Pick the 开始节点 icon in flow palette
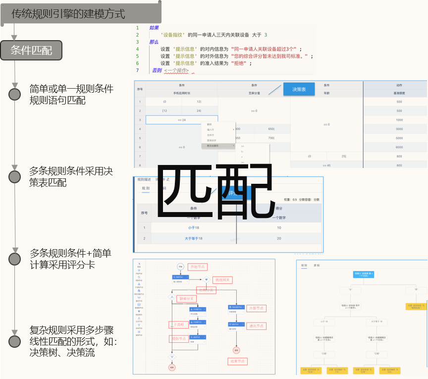This screenshot has height=379, width=428. pos(139,271)
